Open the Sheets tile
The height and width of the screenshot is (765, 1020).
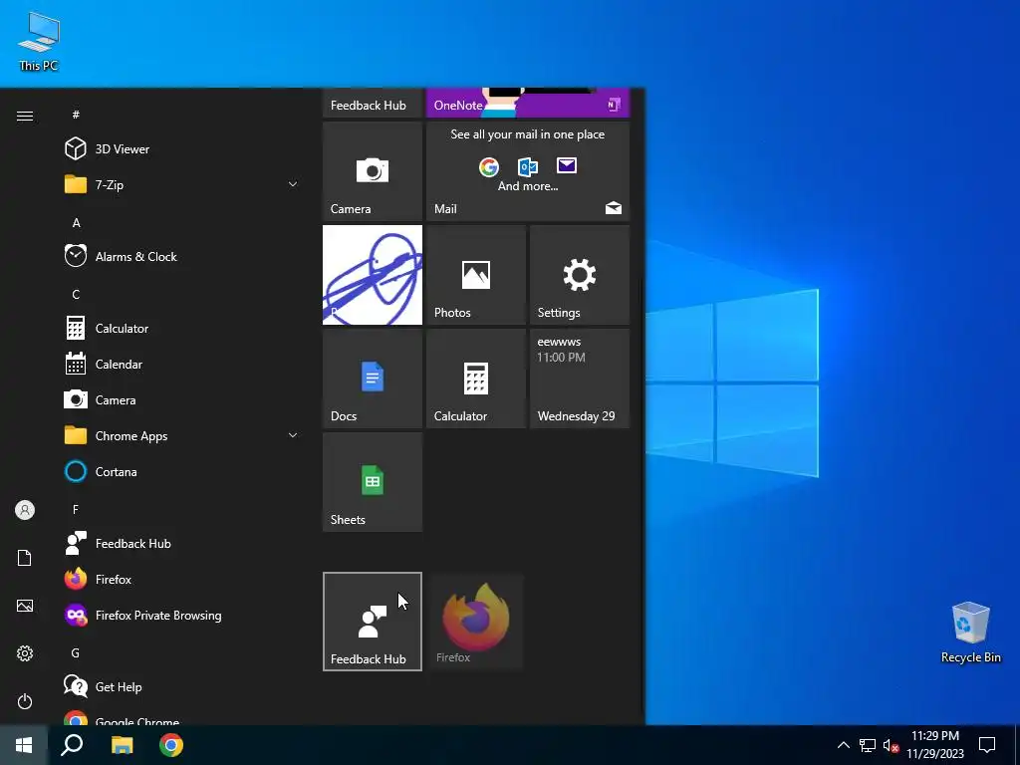pos(373,482)
